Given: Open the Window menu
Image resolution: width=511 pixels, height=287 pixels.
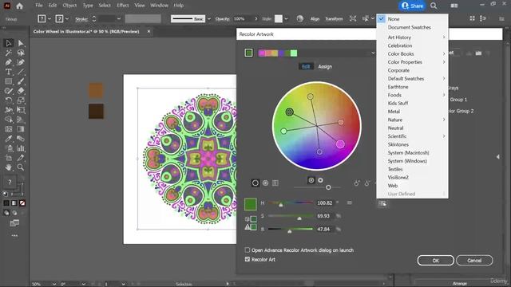Looking at the screenshot, I should pos(160,6).
